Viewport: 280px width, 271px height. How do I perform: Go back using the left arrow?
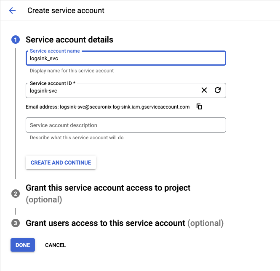coord(12,11)
